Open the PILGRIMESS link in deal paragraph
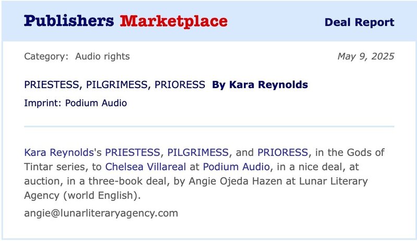 click(198, 152)
